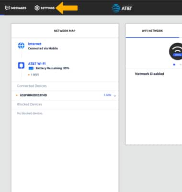182x192 pixels.
Task: Click the 1 WiFi entry
Action: click(x=35, y=75)
